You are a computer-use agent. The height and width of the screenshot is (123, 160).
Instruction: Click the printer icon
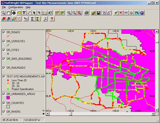point(87,13)
